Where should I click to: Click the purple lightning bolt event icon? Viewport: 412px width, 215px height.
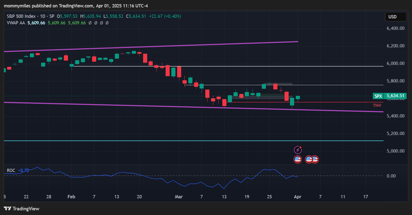click(298, 150)
